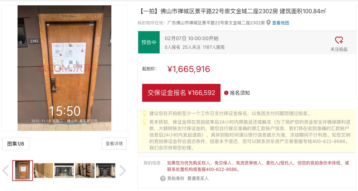This screenshot has height=191, width=358.
Task: Show next thumbnails with right arrow
Action: coord(123,171)
